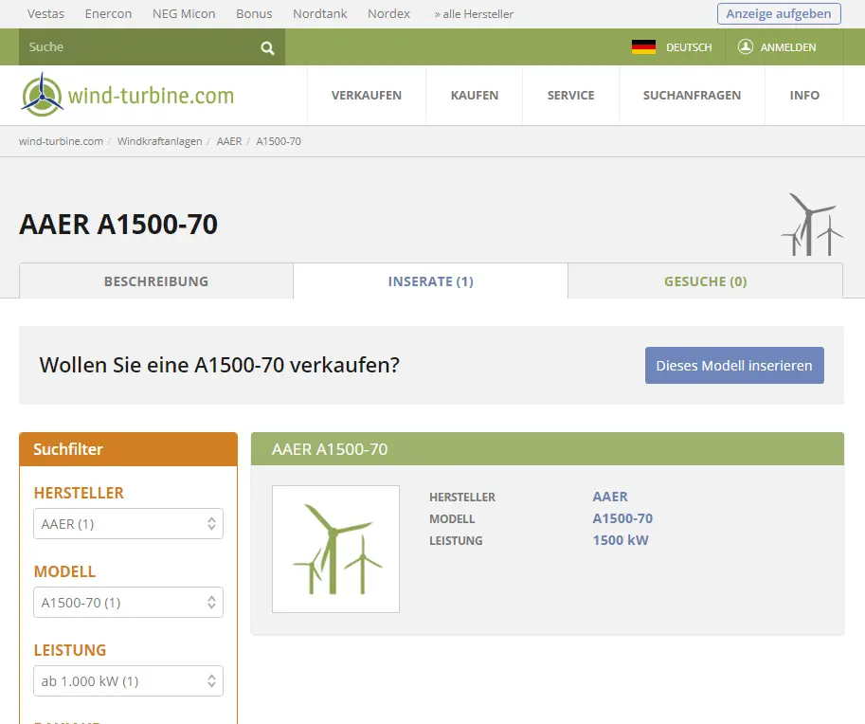
Task: Open the Hersteller dropdown showing AAER
Action: 128,524
